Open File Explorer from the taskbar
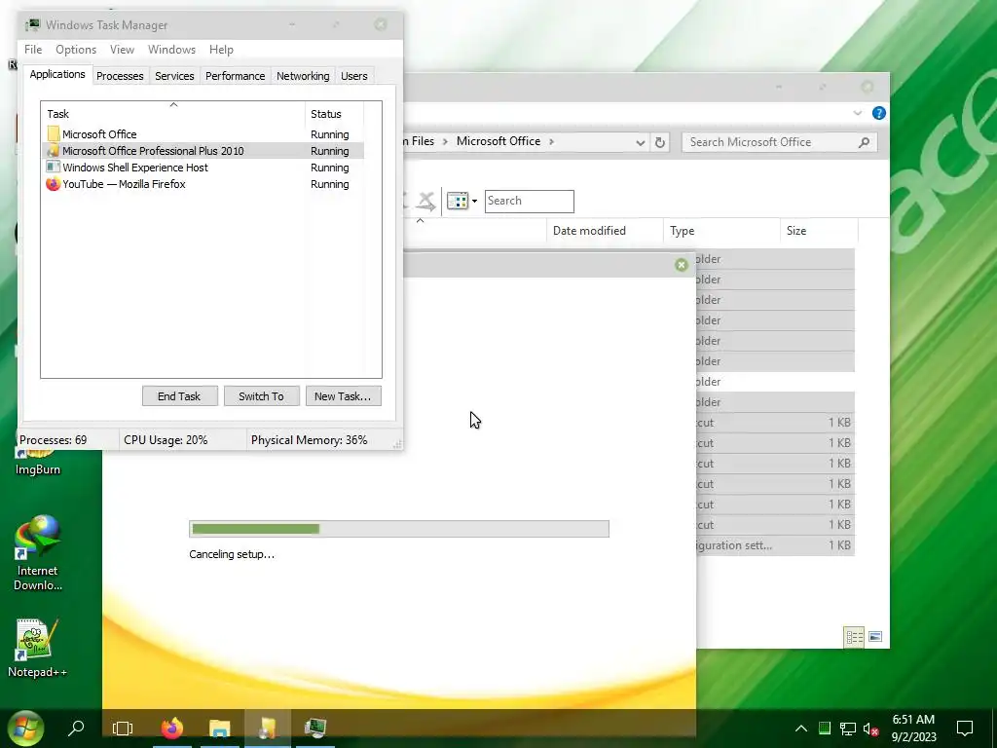The height and width of the screenshot is (748, 997). click(220, 728)
